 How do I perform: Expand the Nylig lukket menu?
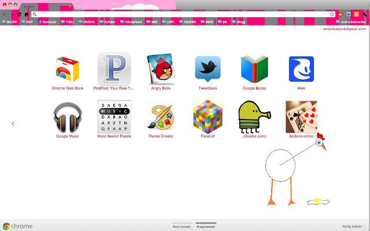click(354, 226)
